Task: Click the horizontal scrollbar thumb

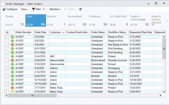Action: click(x=32, y=95)
